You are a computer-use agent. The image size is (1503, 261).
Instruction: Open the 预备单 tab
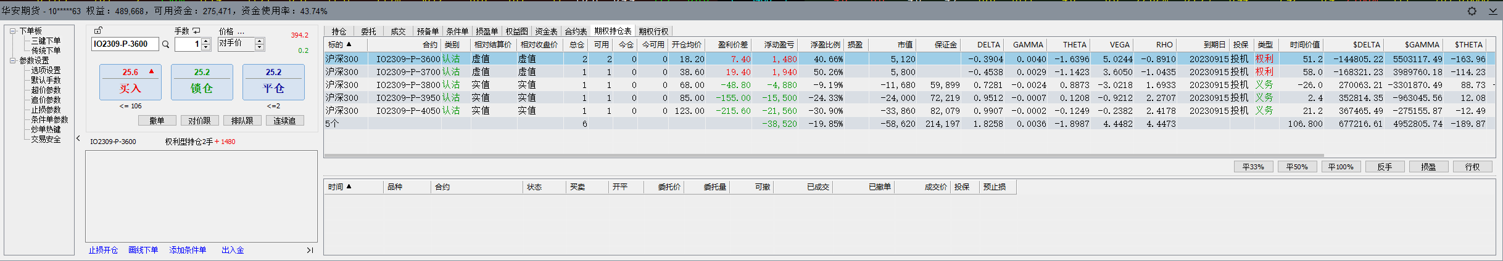pyautogui.click(x=428, y=31)
